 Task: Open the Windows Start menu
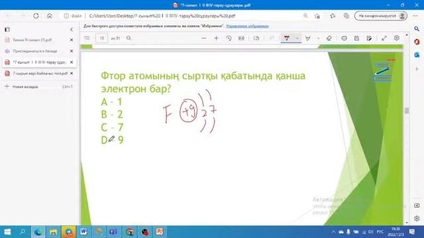click(7, 232)
